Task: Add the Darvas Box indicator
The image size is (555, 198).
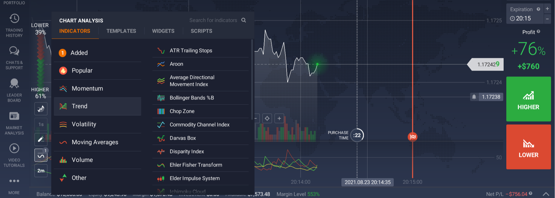Action: tap(201, 138)
